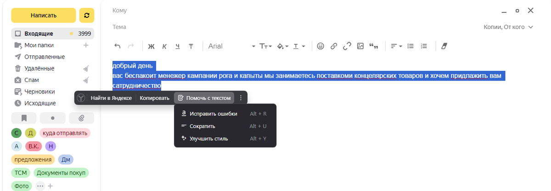Filter by flagged bookmark icon
The width and height of the screenshot is (551, 191).
(x=24, y=118)
